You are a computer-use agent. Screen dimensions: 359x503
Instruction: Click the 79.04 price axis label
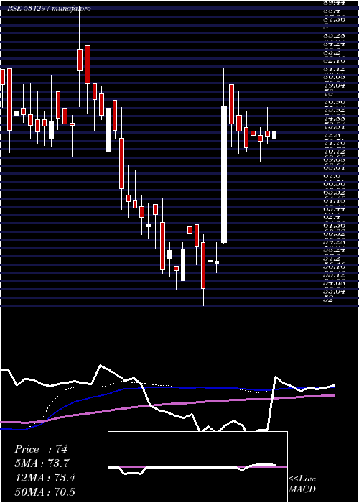[x=335, y=86]
